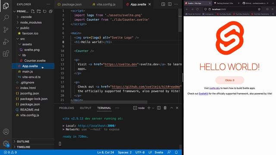This screenshot has height=155, width=276.
Task: Open Source Control view
Action: (x=6, y=30)
